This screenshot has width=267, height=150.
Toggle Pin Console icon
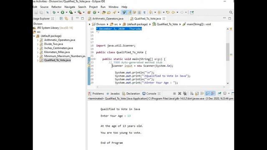(219, 93)
